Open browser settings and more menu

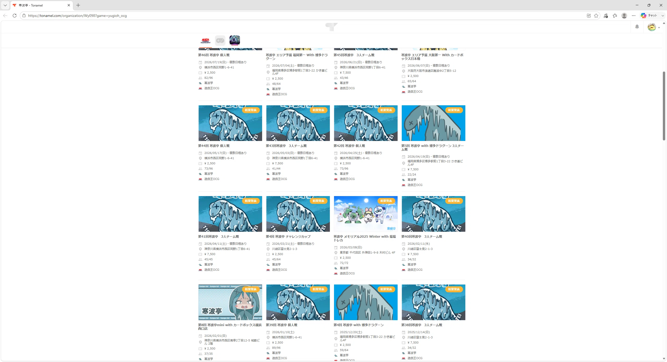click(x=634, y=16)
